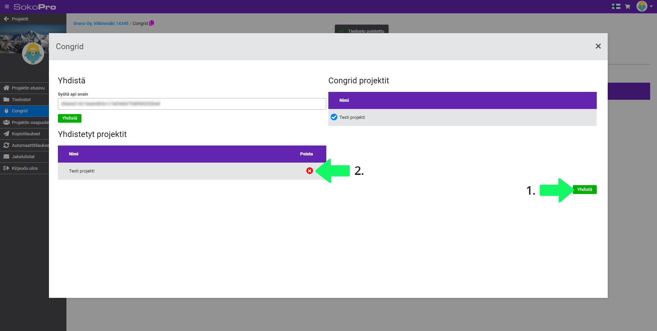Click the home icon for Projektin etusivu
657x331 pixels.
6,88
